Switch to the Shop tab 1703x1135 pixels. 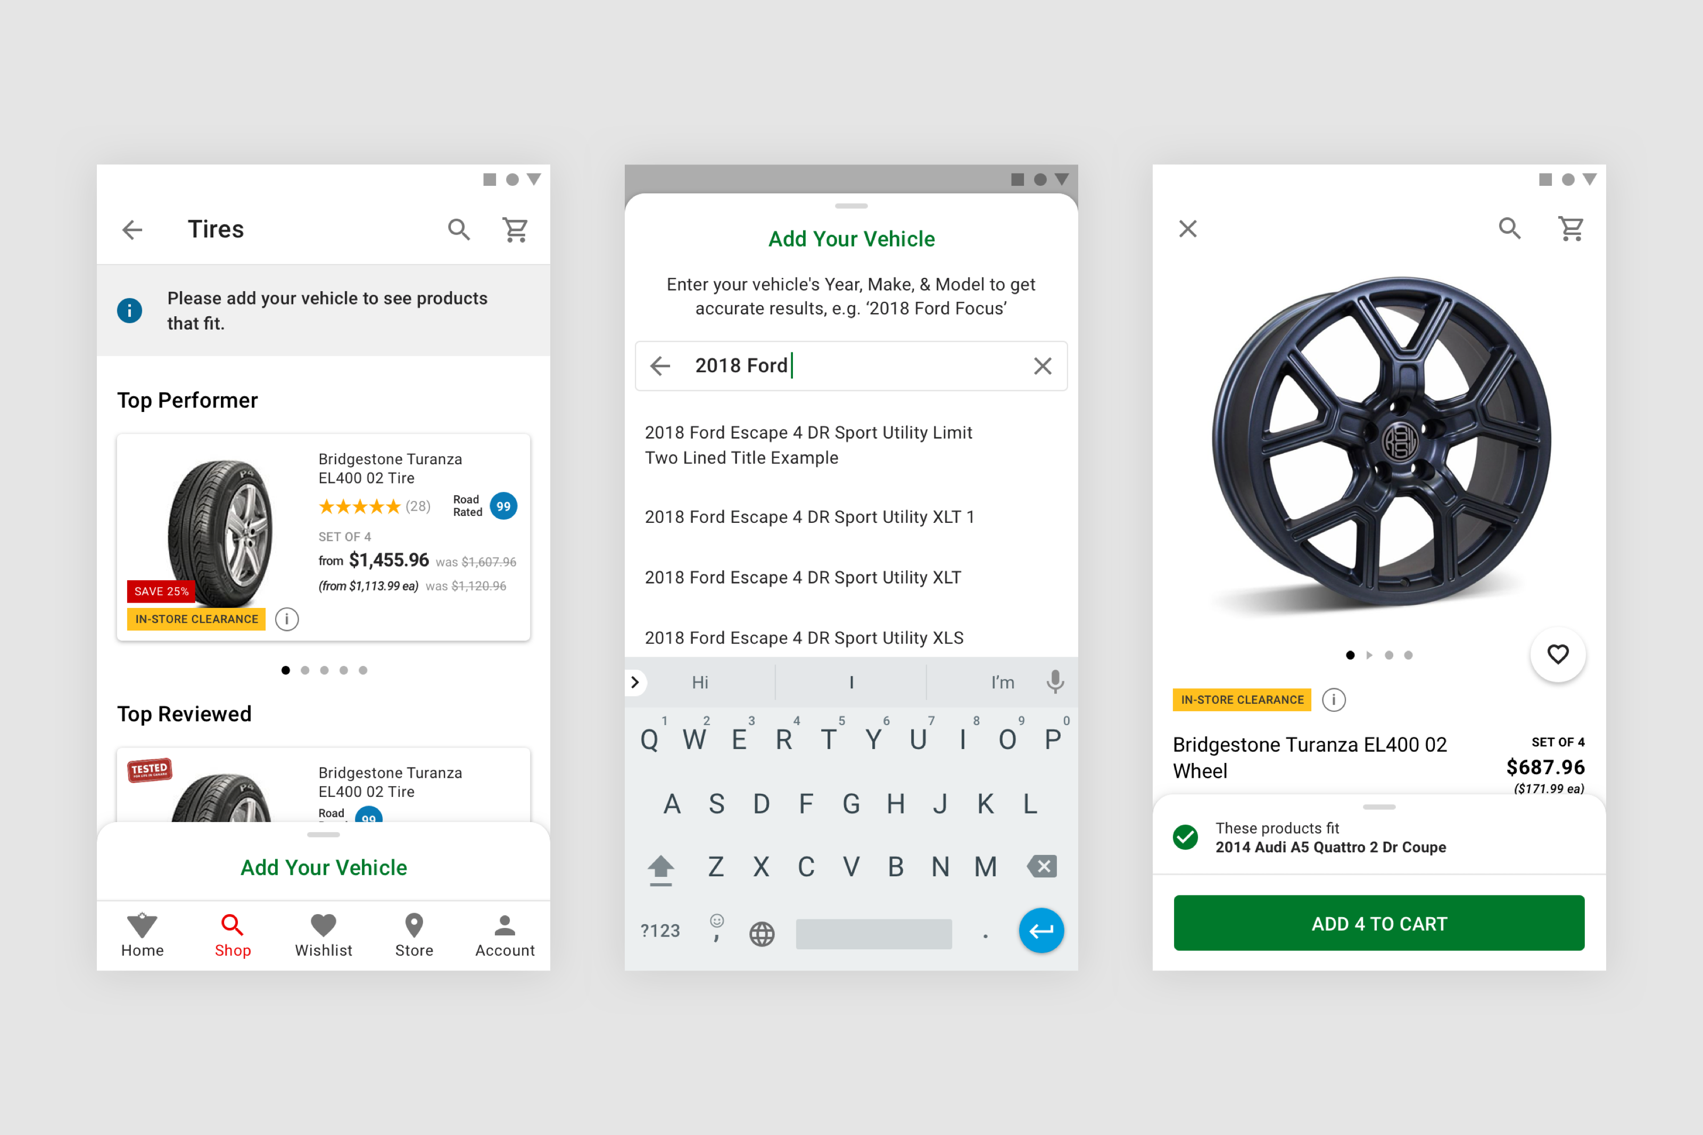tap(233, 935)
